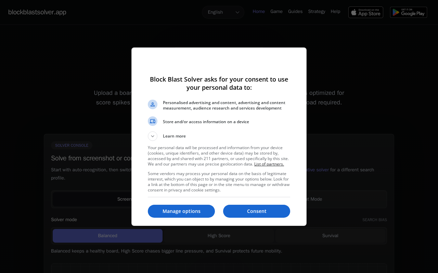Go to the Home menu item
The width and height of the screenshot is (438, 273).
pos(259,12)
